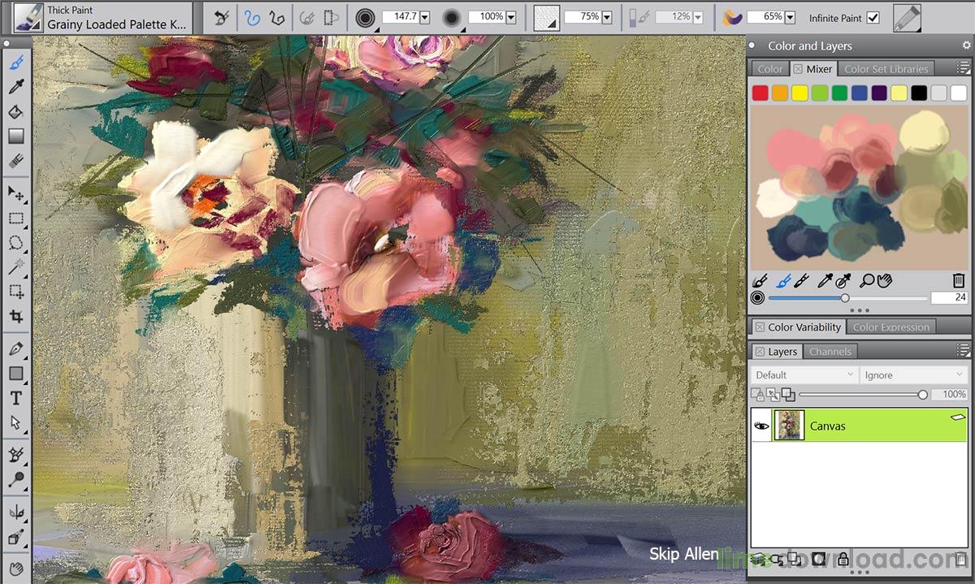Select the Lasso selection tool

(x=16, y=243)
